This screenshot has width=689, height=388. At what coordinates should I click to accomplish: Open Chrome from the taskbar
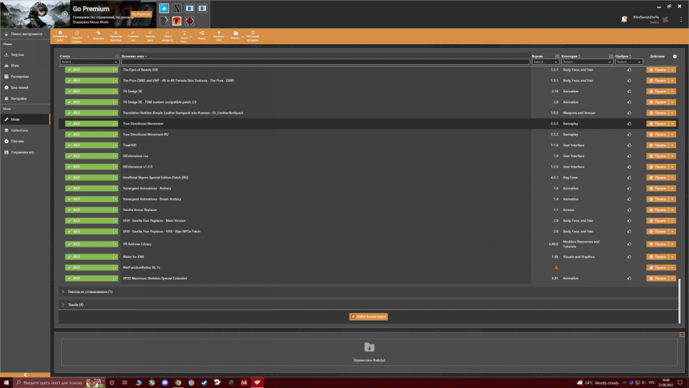pyautogui.click(x=178, y=382)
